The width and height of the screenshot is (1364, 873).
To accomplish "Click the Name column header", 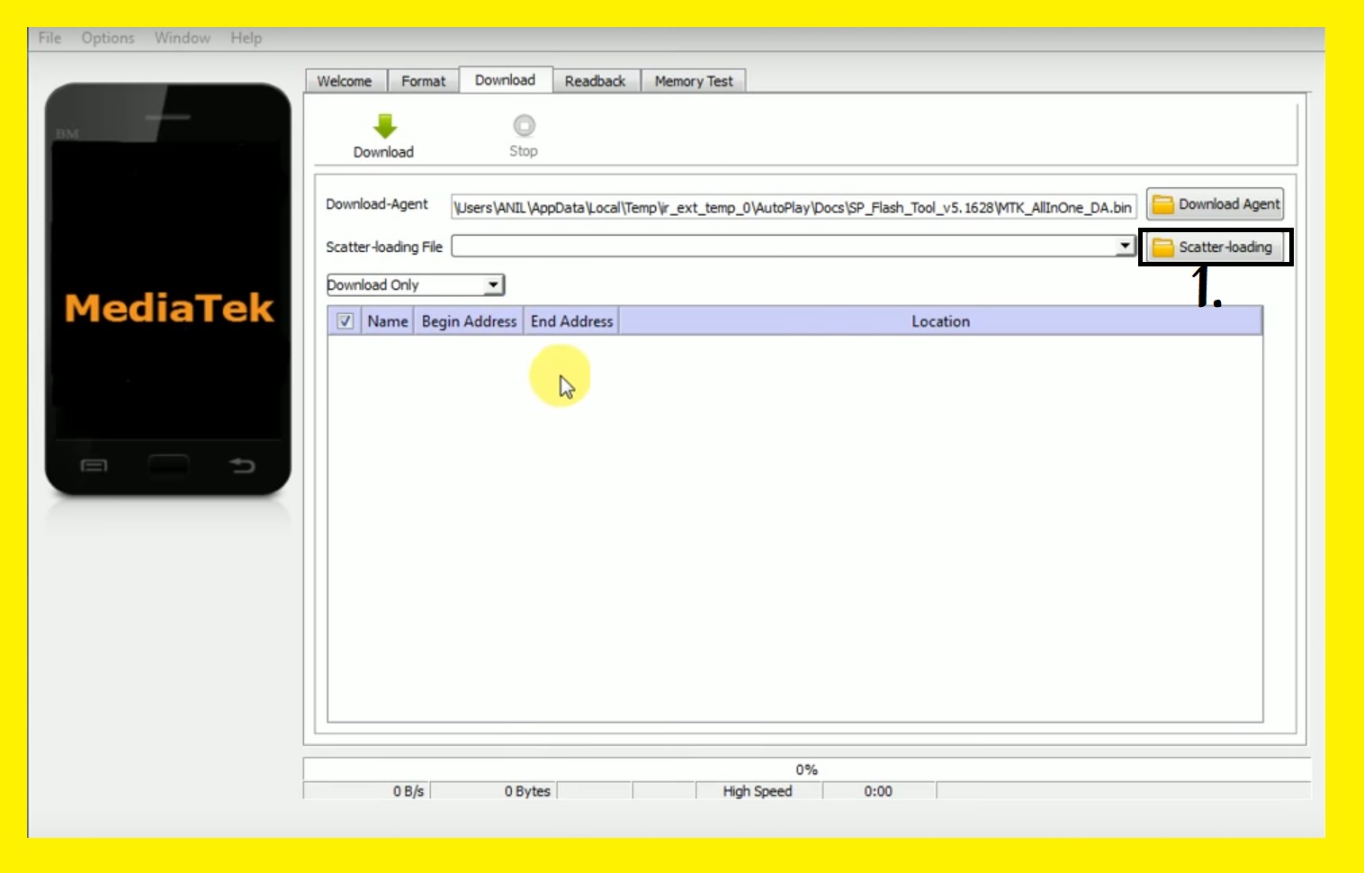I will (x=388, y=321).
